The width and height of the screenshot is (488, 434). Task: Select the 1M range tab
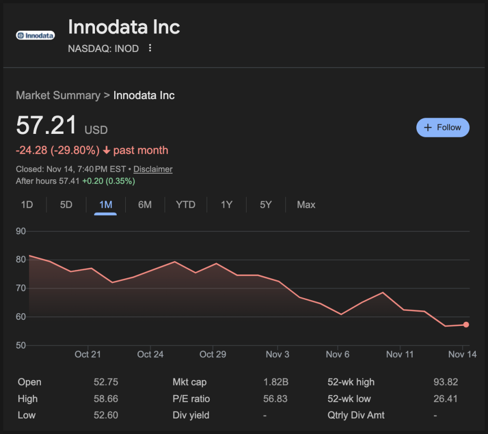point(106,205)
